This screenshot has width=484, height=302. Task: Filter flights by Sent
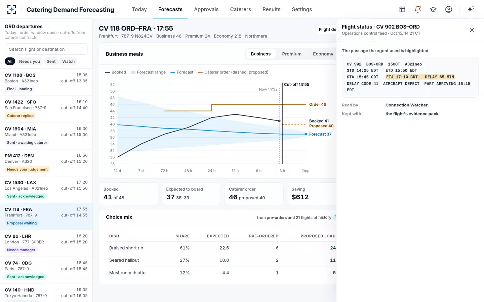pyautogui.click(x=51, y=61)
